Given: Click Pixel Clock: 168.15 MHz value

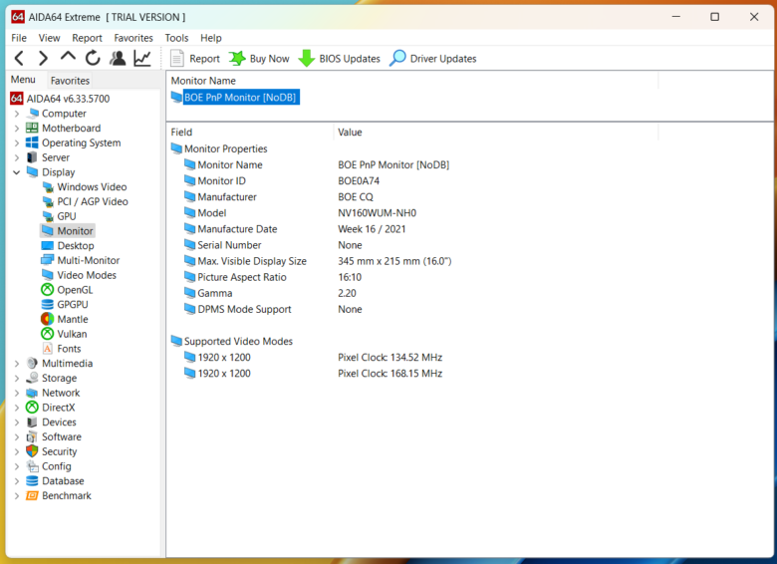Looking at the screenshot, I should 389,374.
